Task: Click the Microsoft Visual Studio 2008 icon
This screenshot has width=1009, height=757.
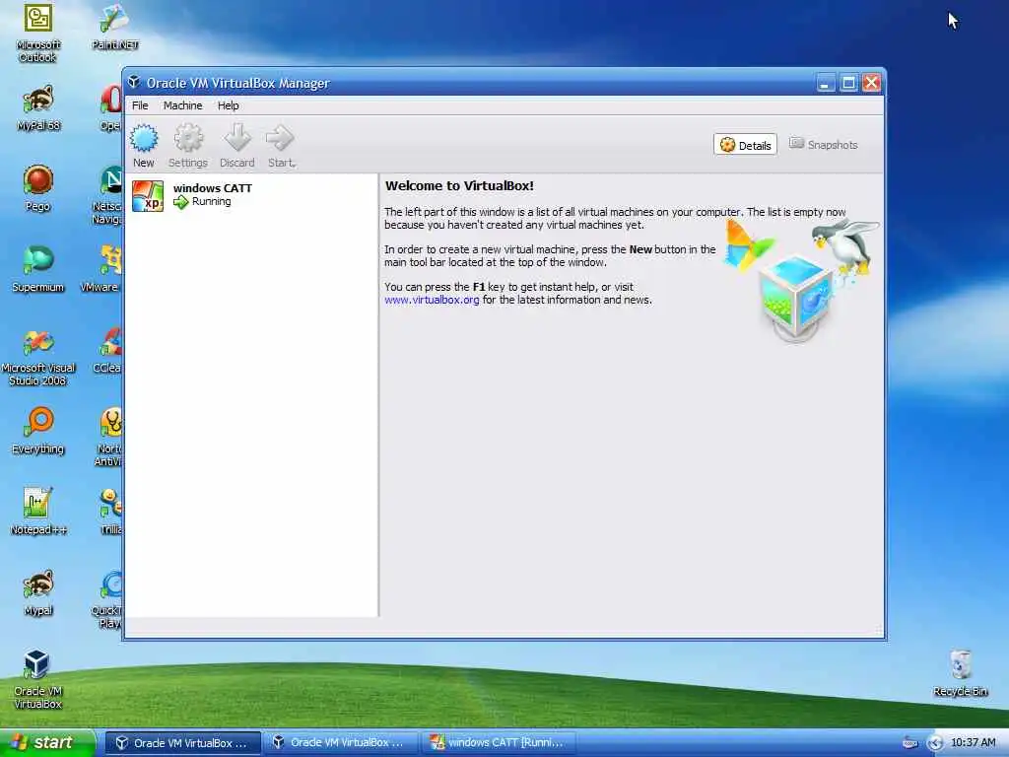Action: tap(38, 342)
